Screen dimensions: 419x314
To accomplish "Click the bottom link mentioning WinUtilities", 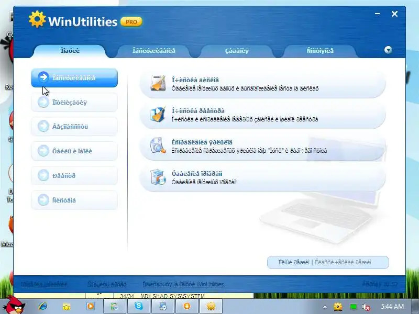I will tap(183, 284).
